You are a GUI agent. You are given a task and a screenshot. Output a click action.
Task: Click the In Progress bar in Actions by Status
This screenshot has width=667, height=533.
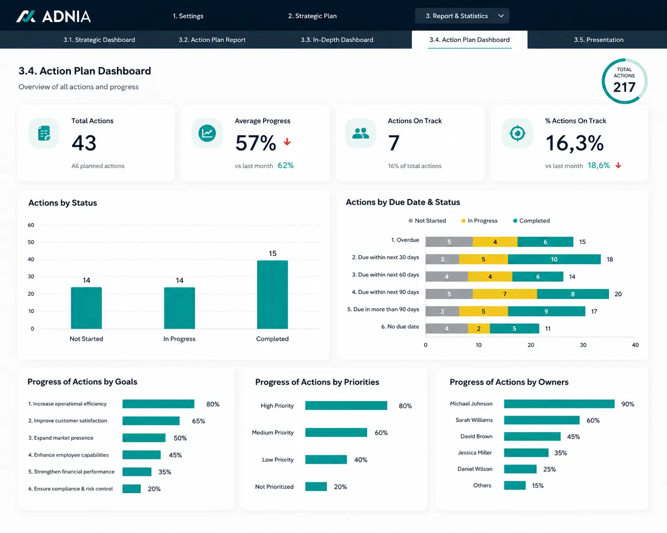point(179,308)
